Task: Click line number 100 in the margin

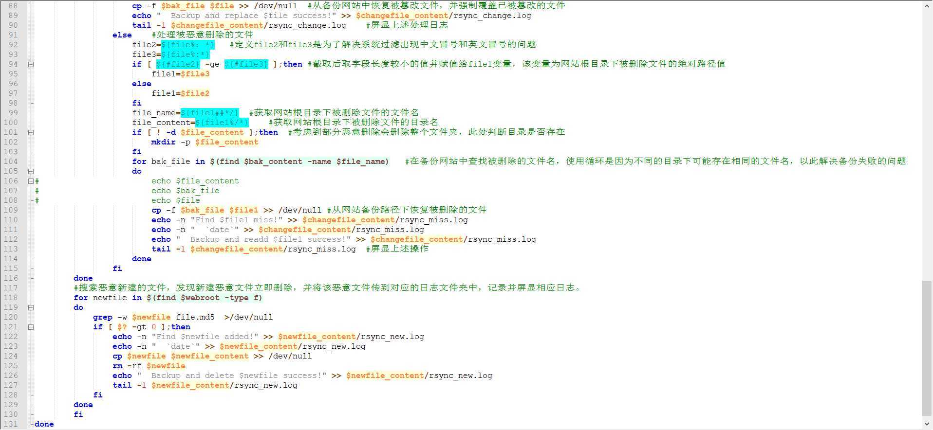Action: (11, 123)
